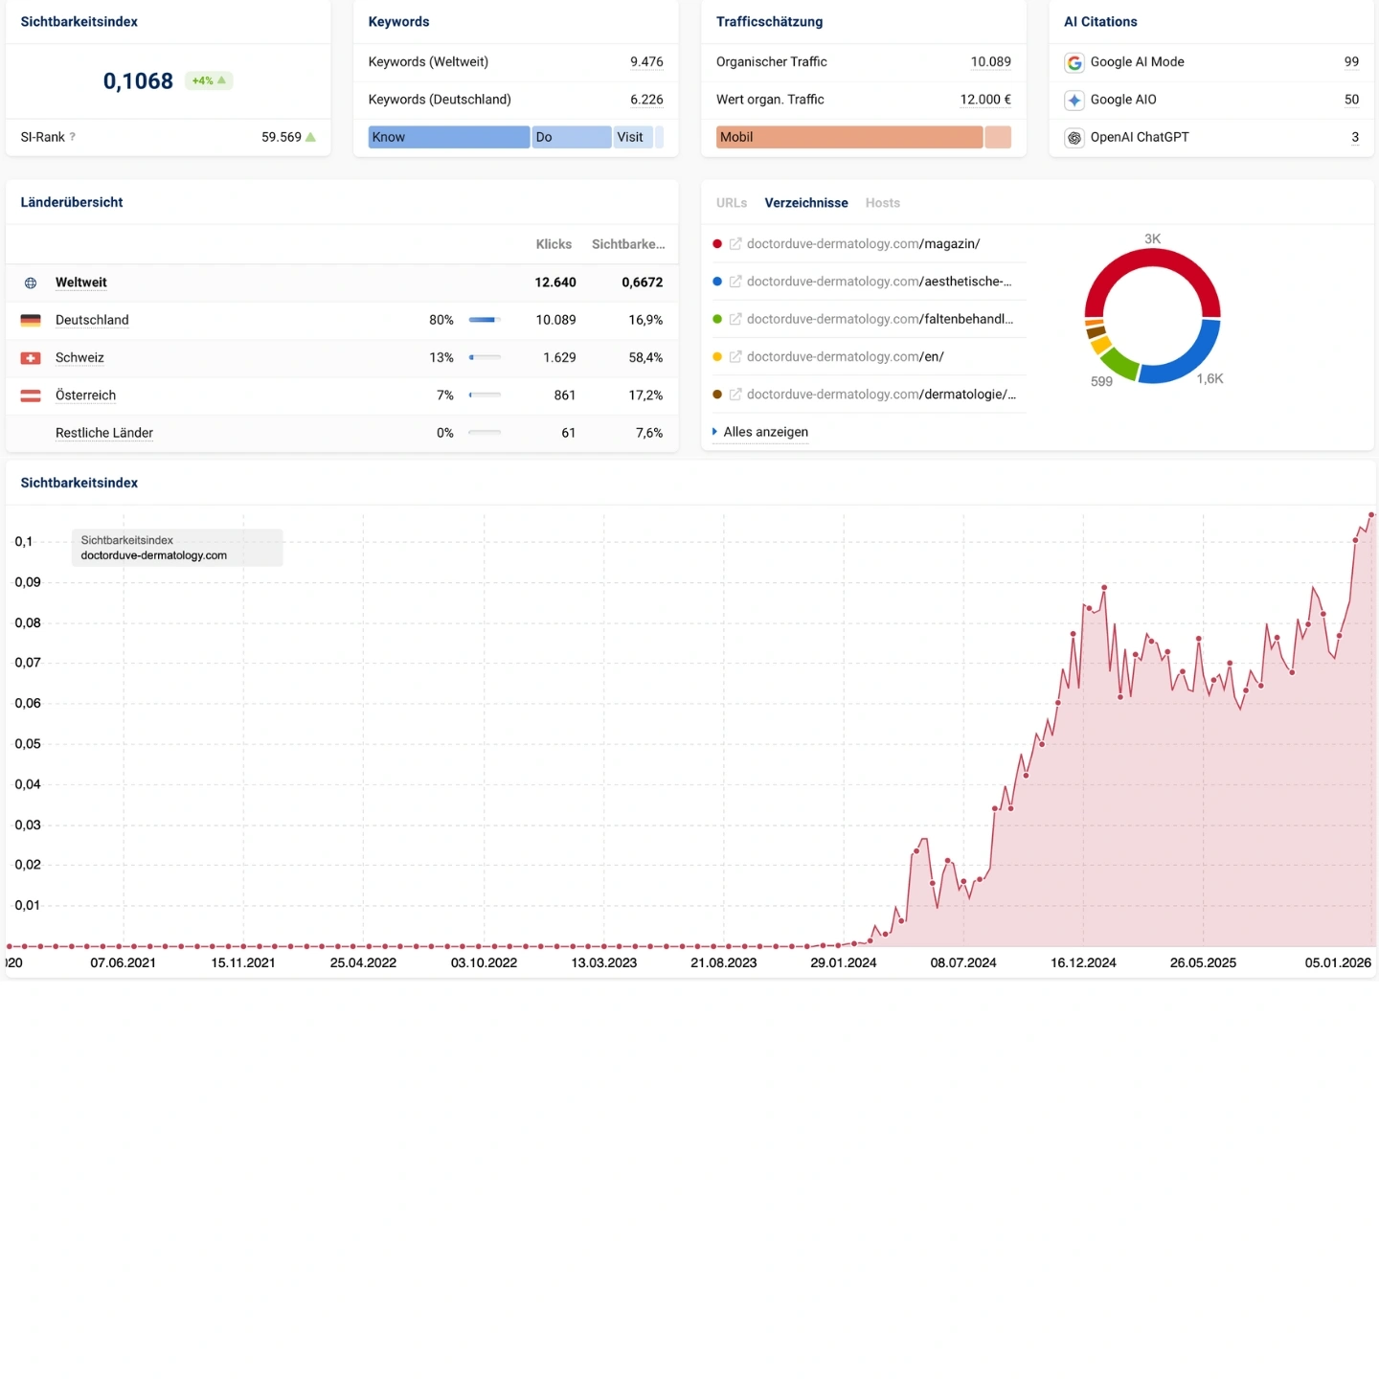Switch to the URLs tab
The height and width of the screenshot is (1379, 1379).
[731, 203]
